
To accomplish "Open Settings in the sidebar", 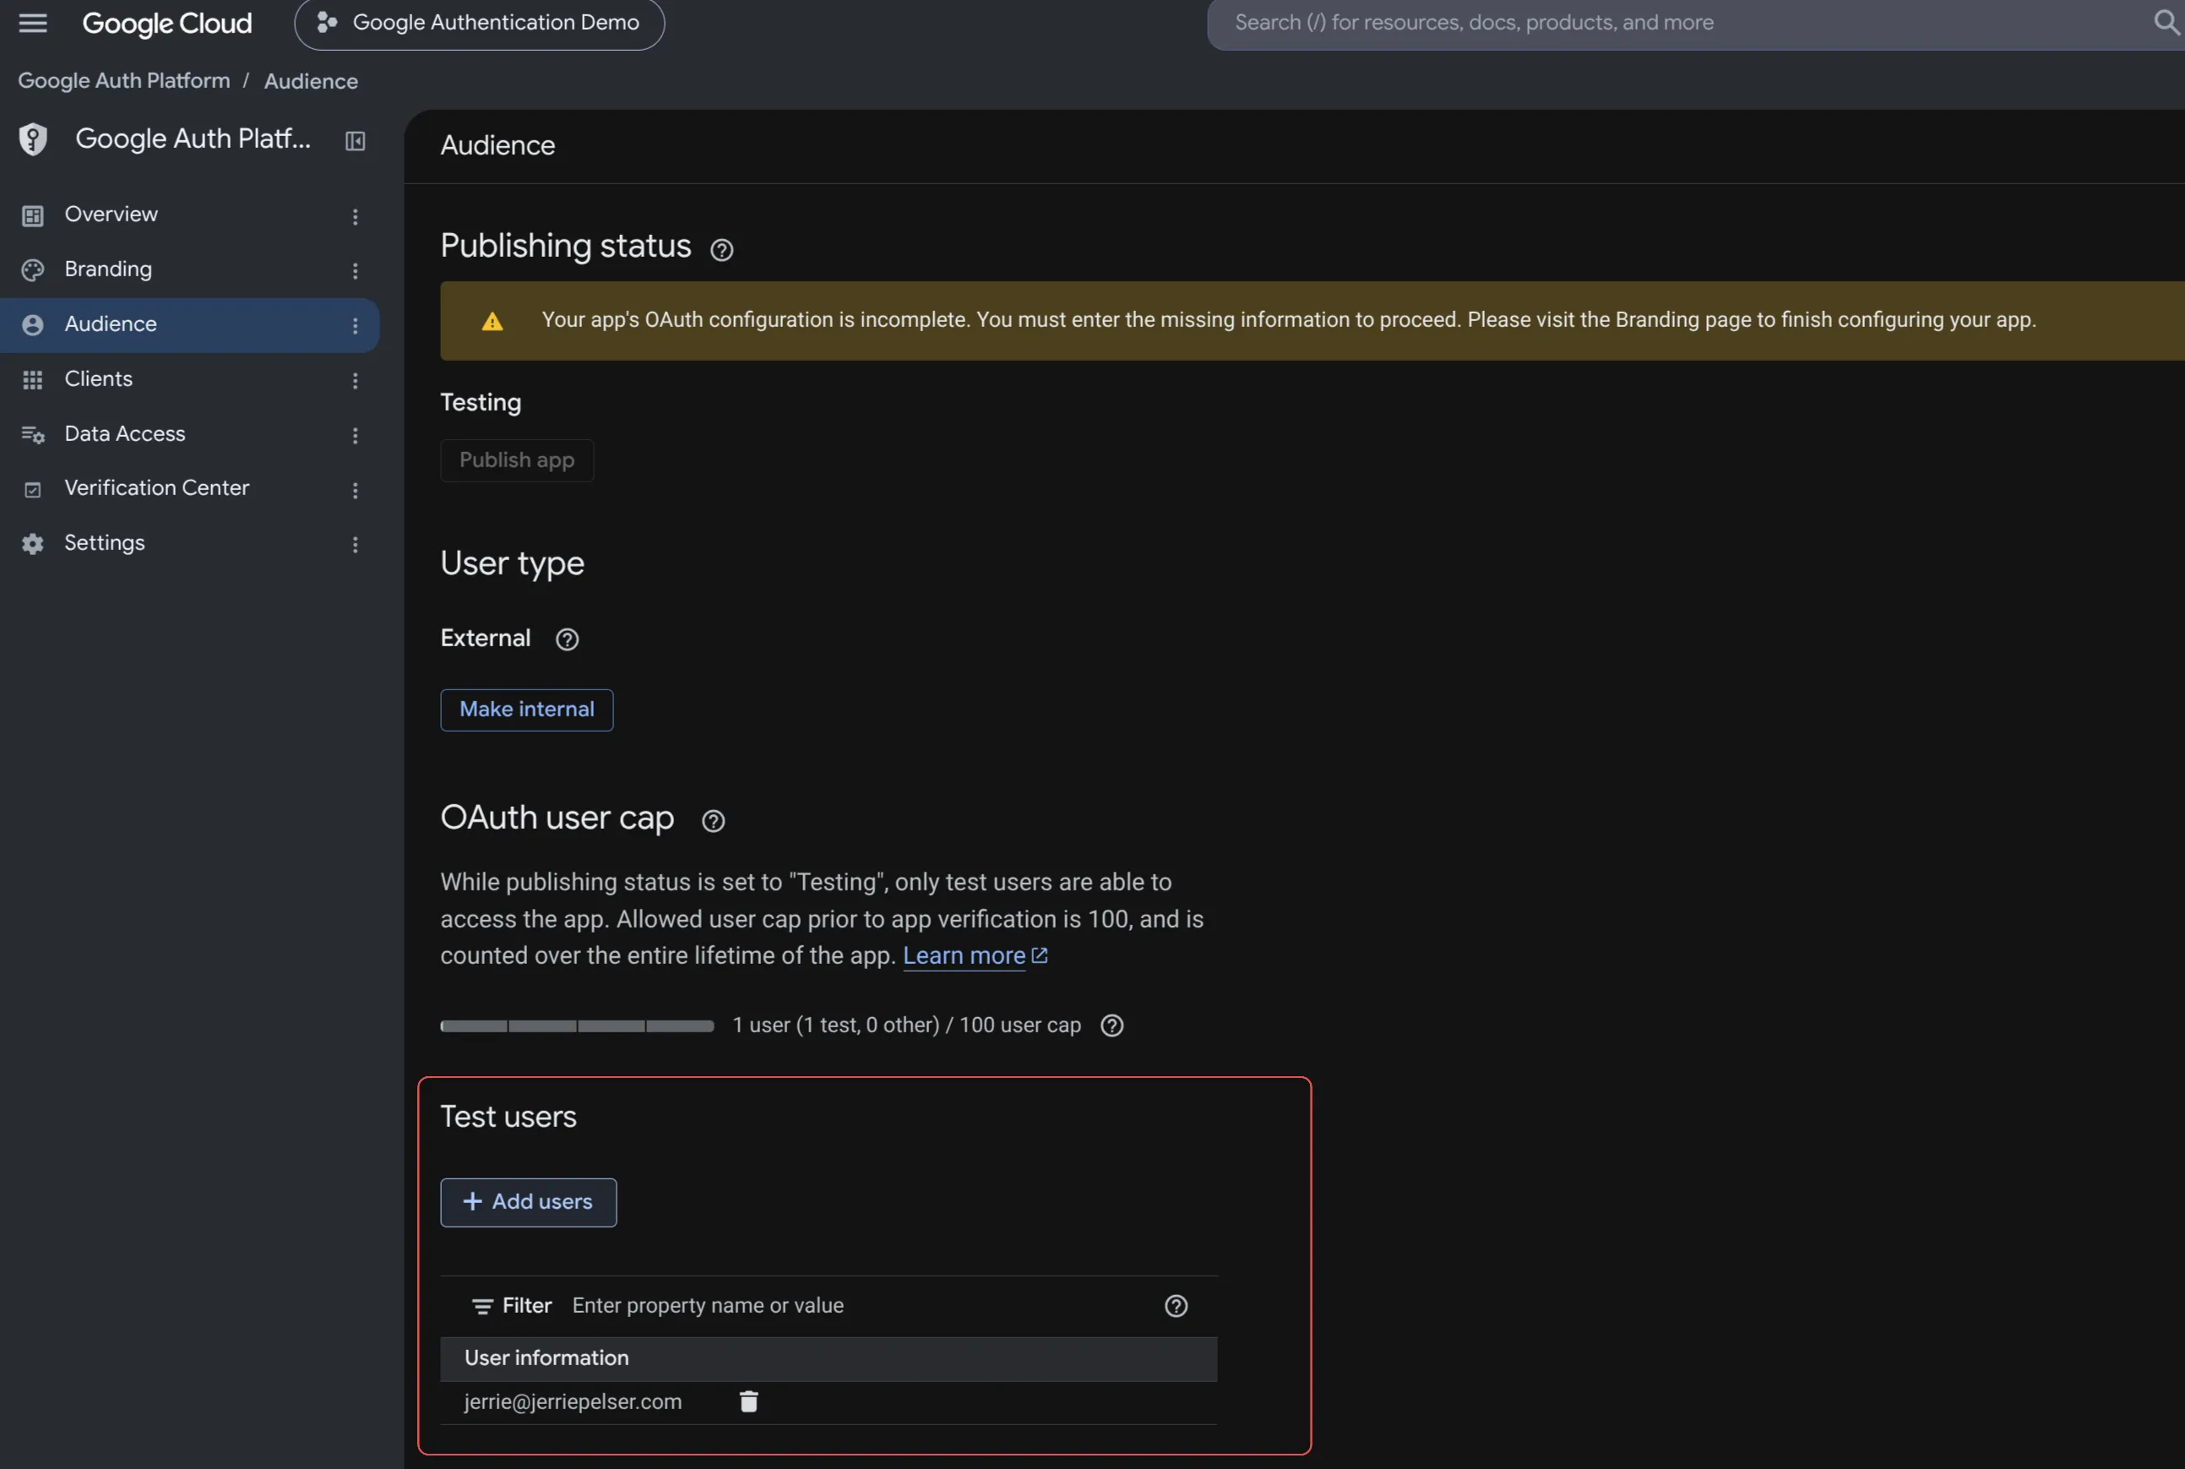I will coord(189,543).
